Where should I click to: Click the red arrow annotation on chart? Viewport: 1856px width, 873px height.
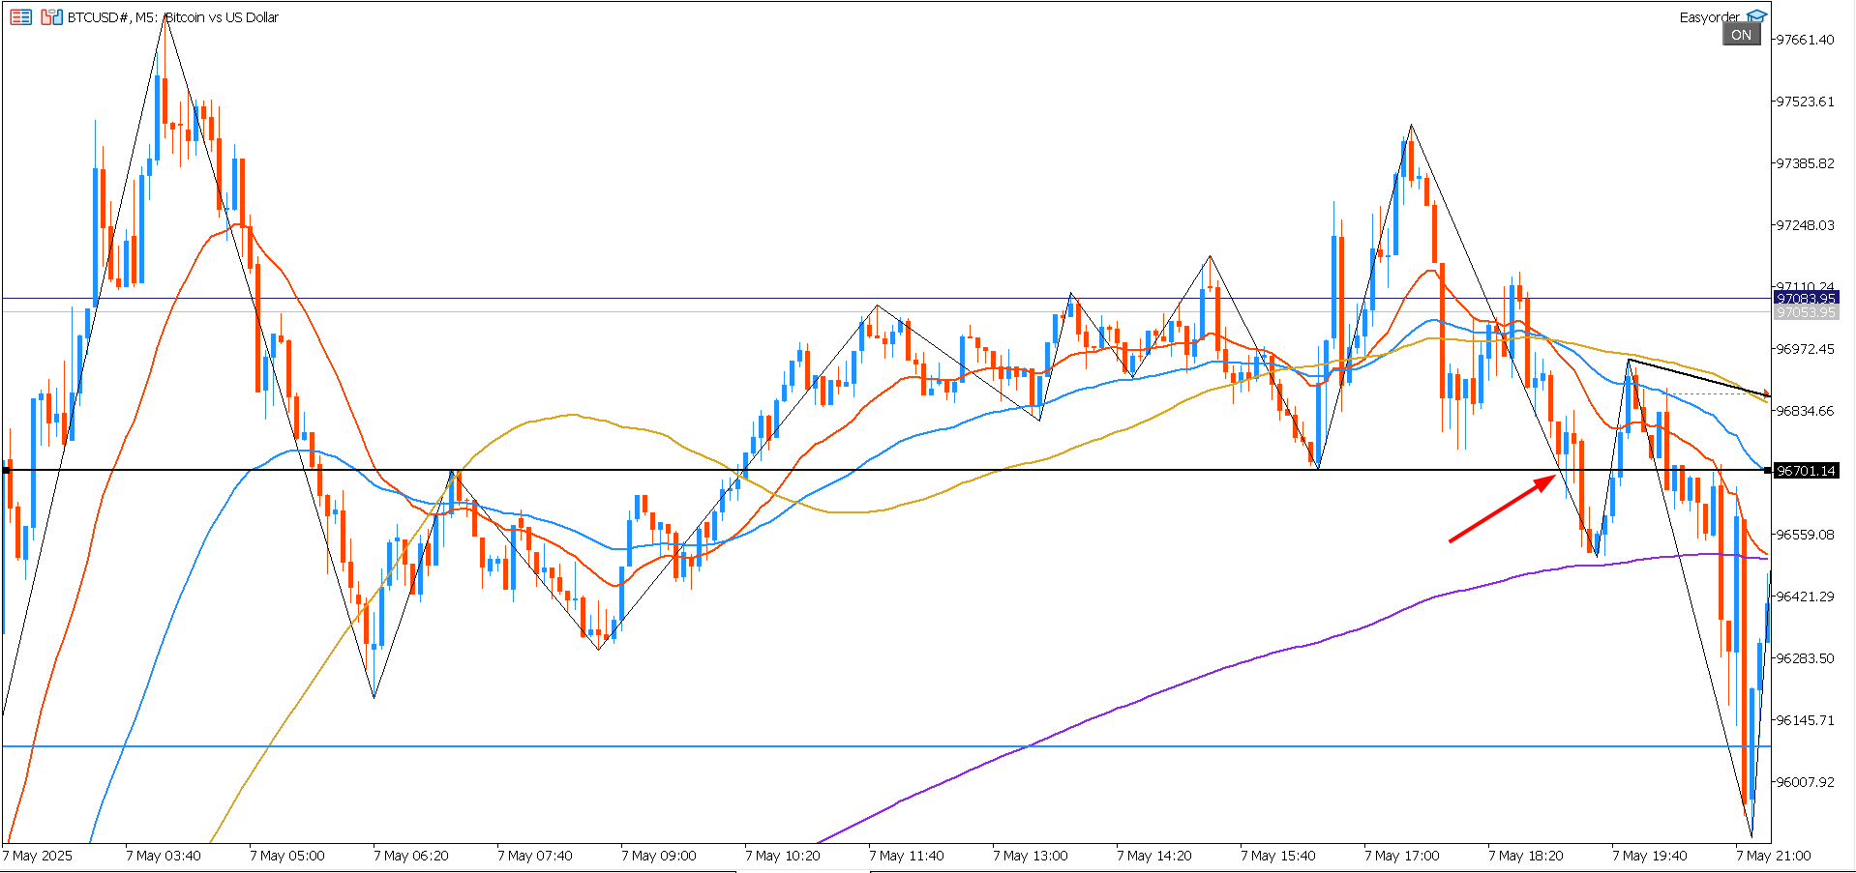[x=1500, y=510]
